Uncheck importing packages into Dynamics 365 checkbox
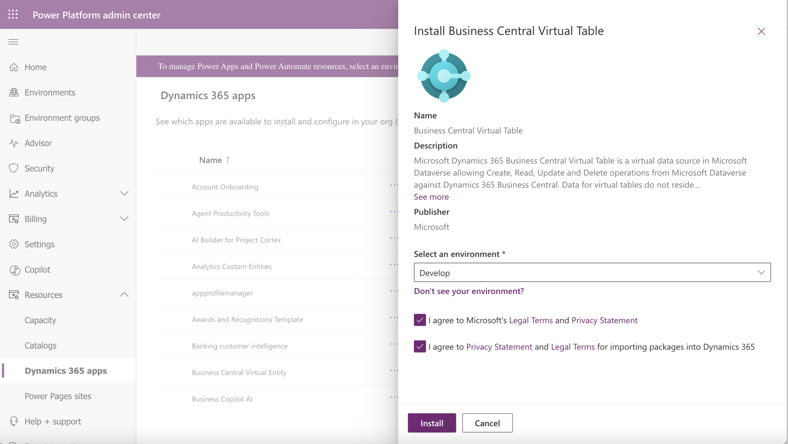 coord(419,346)
